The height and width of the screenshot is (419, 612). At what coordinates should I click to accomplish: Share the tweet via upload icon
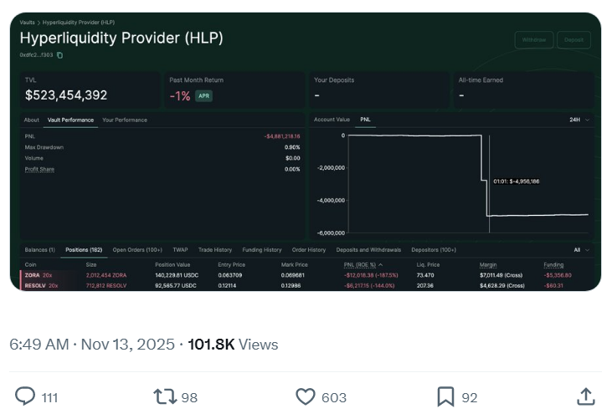coord(586,396)
